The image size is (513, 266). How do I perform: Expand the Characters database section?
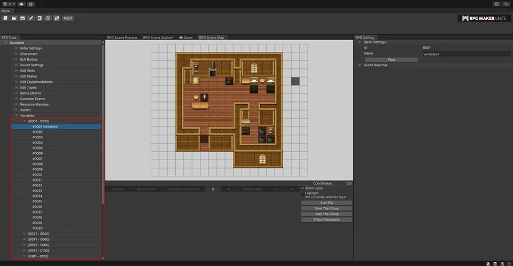(x=17, y=54)
